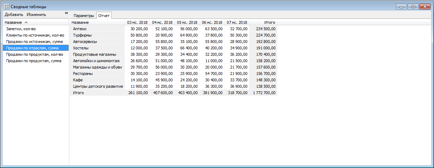The width and height of the screenshot is (434, 168).
Task: Choose Продажи по отраслям, сумма item
Action: click(32, 48)
